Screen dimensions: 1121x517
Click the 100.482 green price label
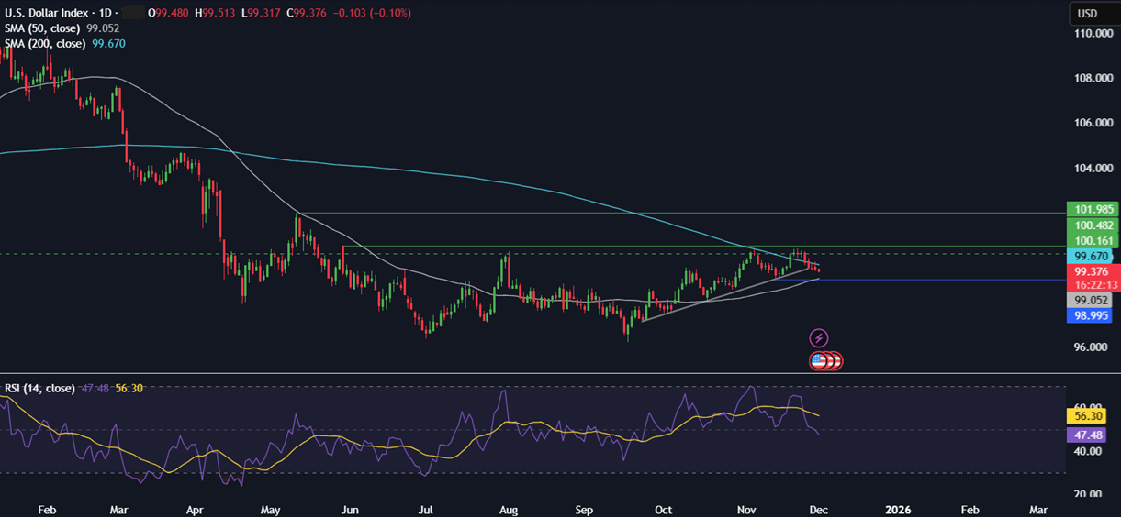pos(1093,225)
